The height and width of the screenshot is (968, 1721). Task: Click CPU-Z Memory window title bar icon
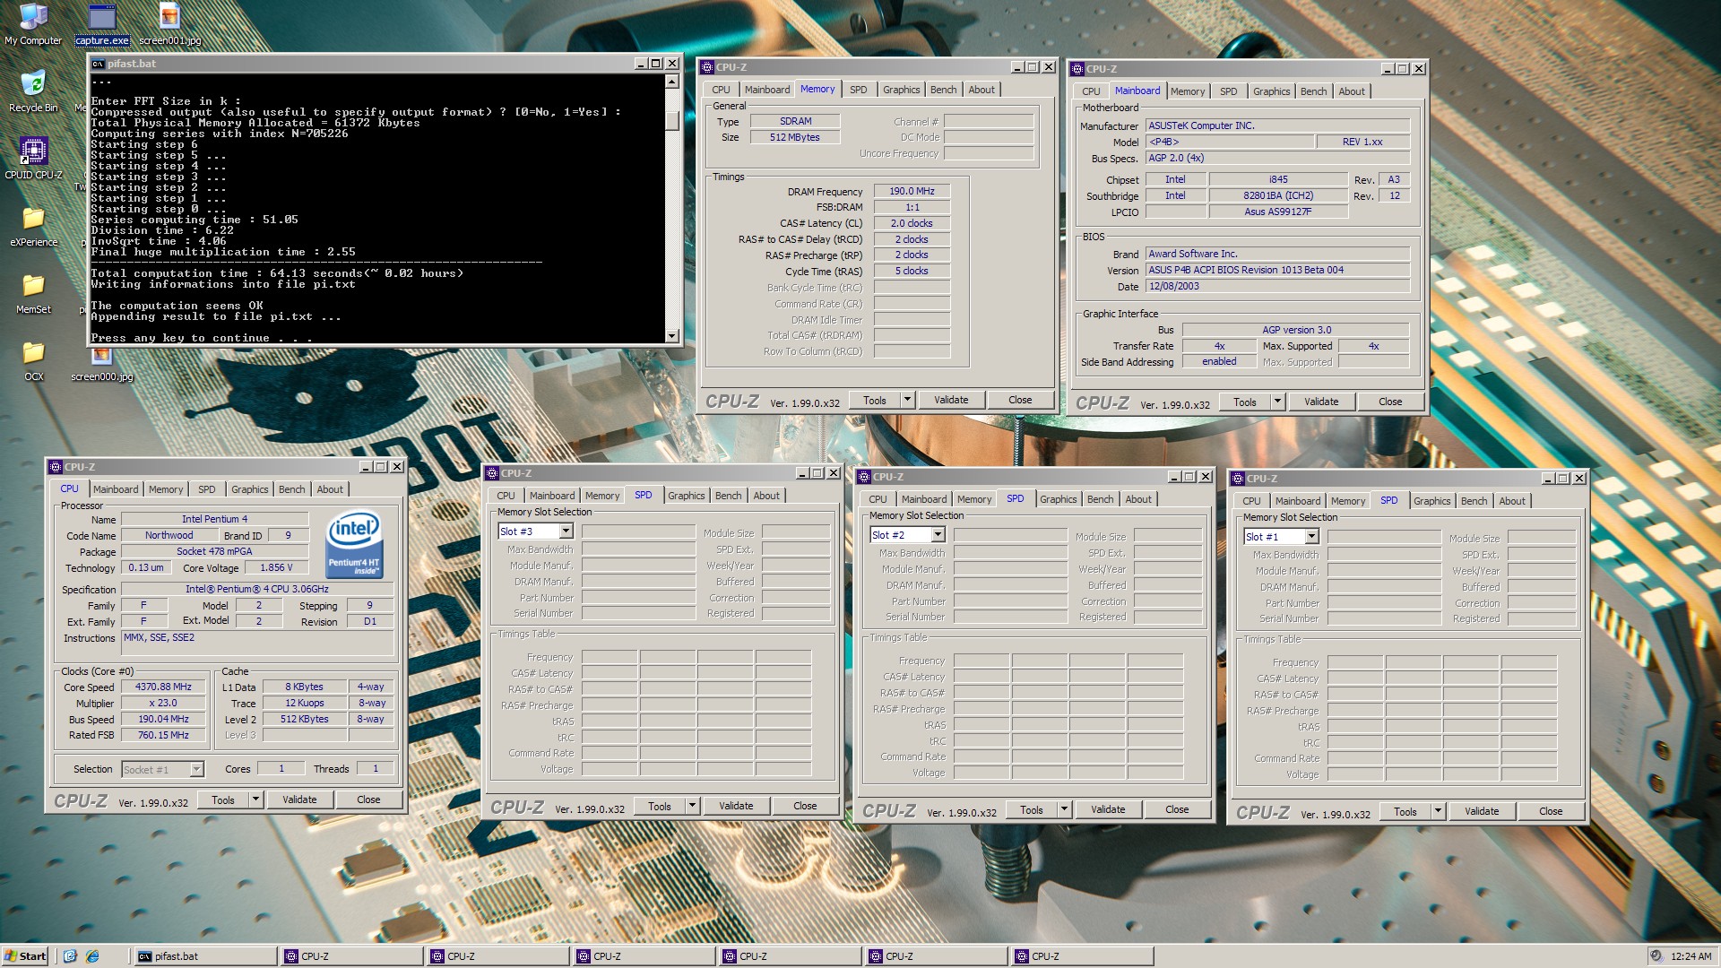click(707, 67)
